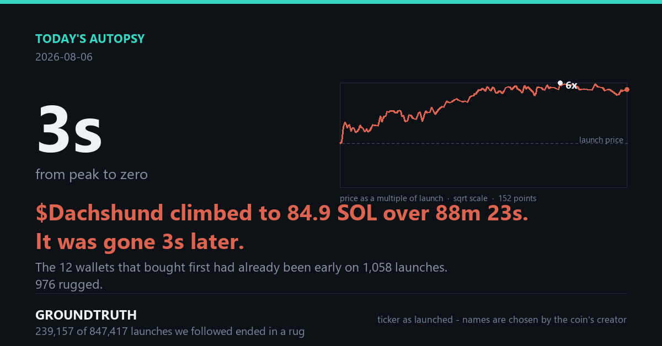Click the TODAY'S AUTOPSY heading

click(90, 39)
